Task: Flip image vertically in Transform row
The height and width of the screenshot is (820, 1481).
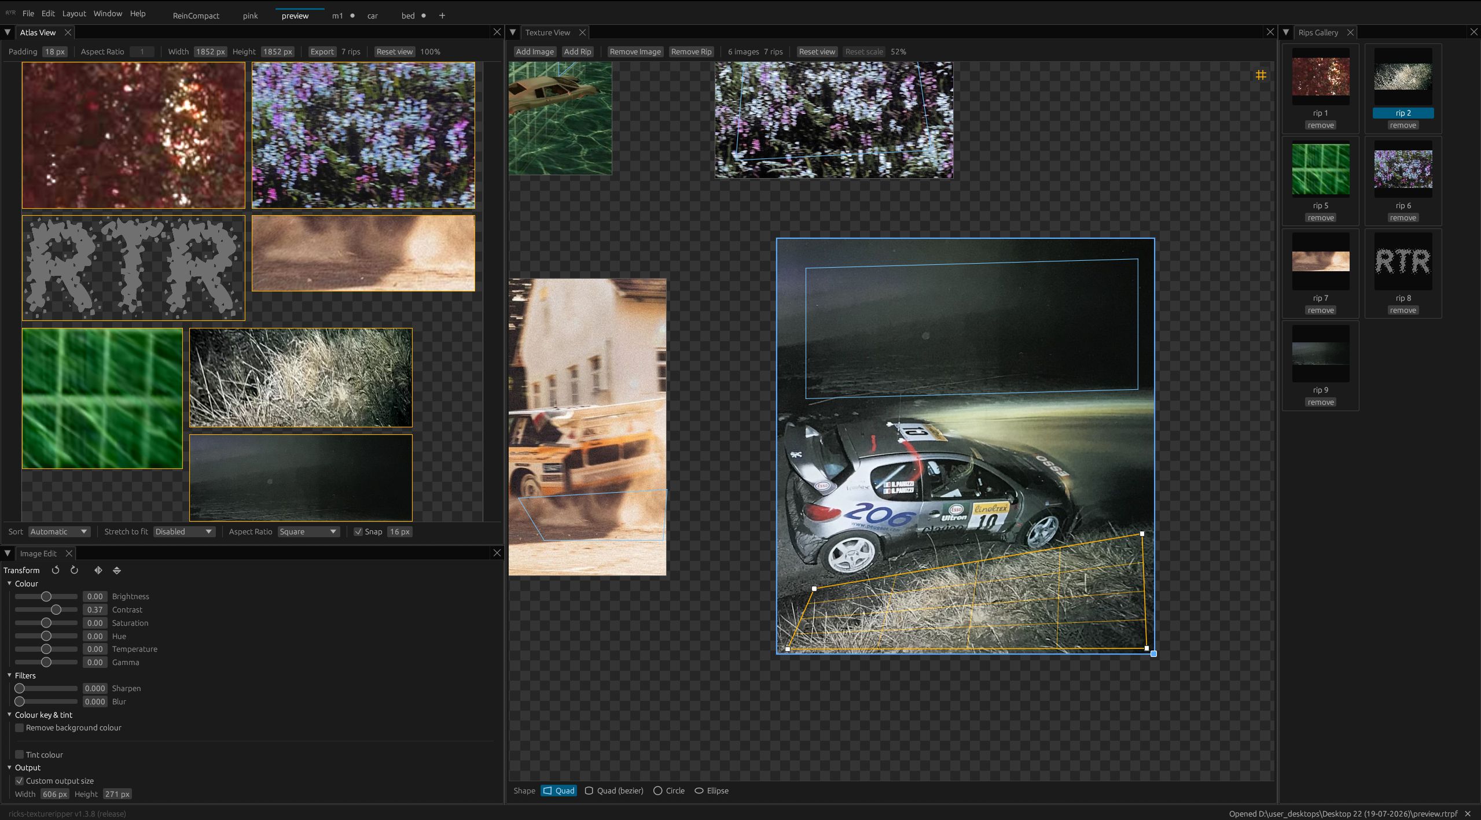Action: 117,570
